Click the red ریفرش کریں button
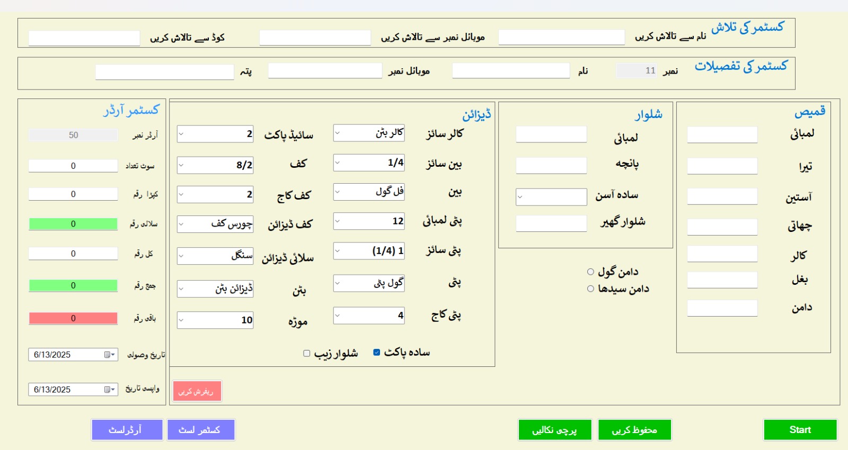This screenshot has width=848, height=450. pos(197,391)
